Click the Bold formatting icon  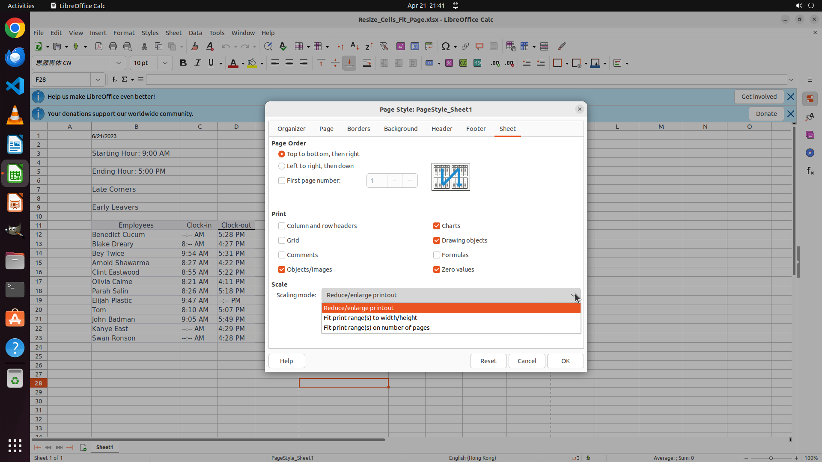[x=183, y=63]
